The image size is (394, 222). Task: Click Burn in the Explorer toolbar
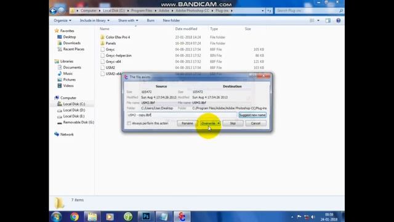[150, 20]
